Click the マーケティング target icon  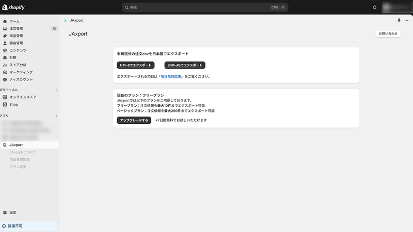5,72
